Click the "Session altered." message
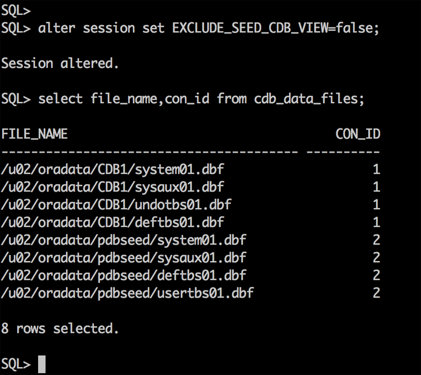Screen dimensions: 421x375 pyautogui.click(x=60, y=63)
